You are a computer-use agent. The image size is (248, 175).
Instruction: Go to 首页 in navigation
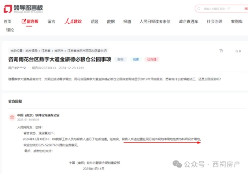tap(7, 22)
